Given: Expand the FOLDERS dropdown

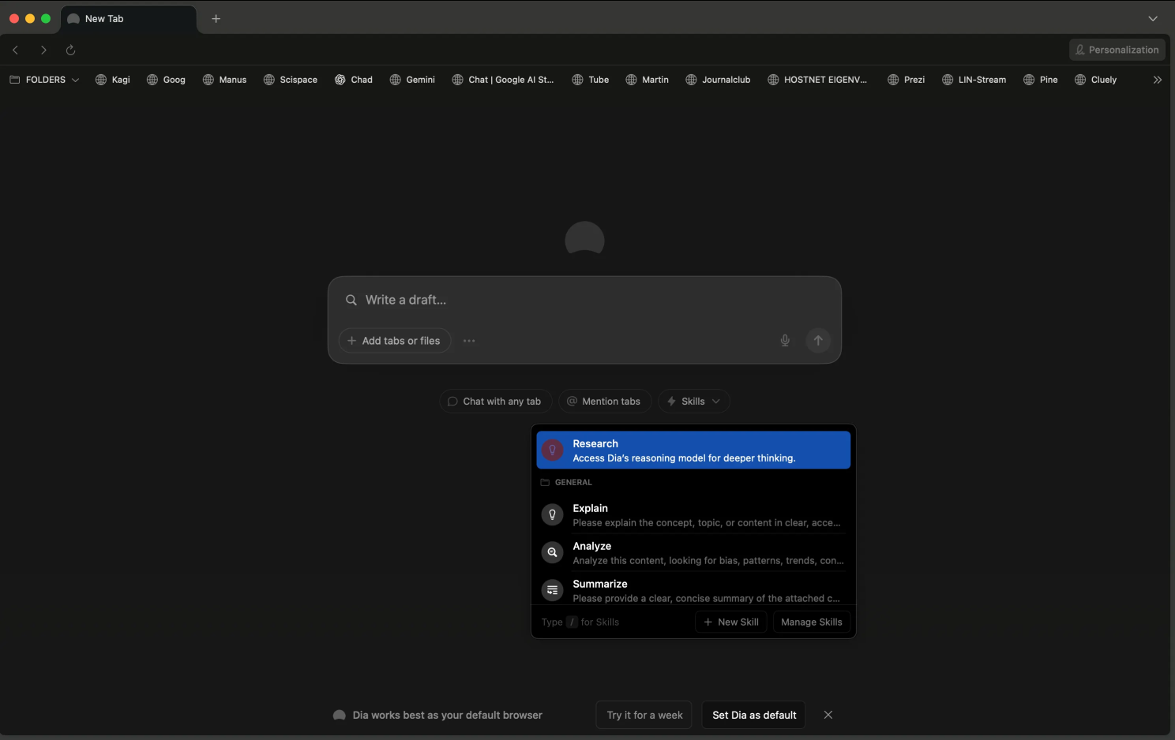Looking at the screenshot, I should 45,80.
